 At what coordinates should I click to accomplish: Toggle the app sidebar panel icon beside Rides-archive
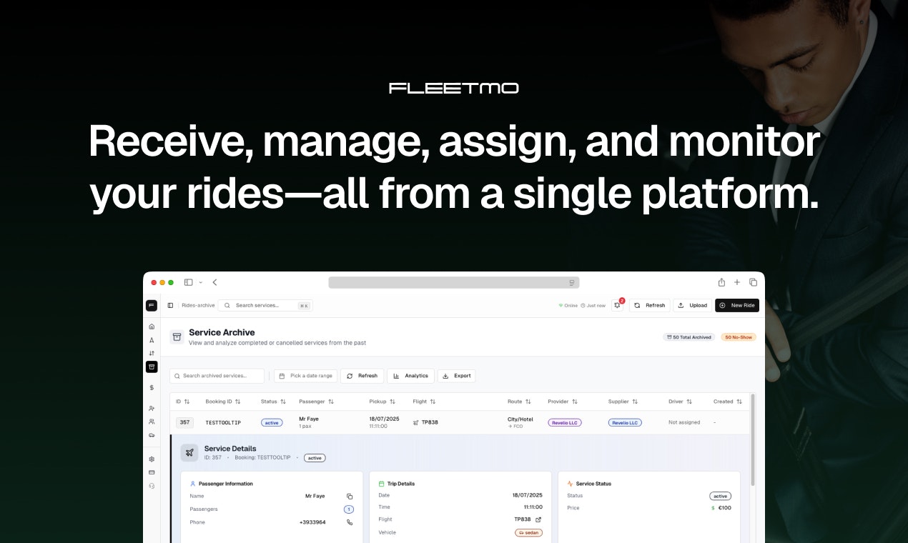coord(170,305)
